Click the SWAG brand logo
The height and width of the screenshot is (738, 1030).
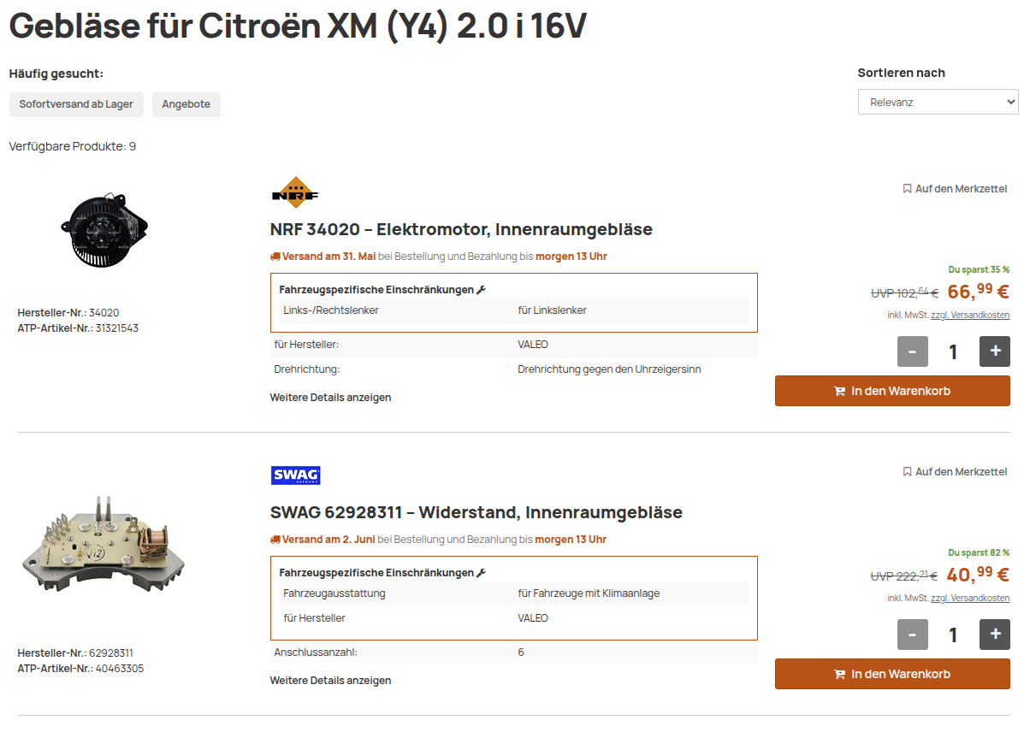click(x=295, y=475)
